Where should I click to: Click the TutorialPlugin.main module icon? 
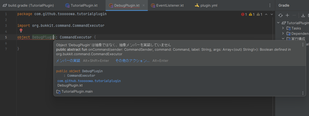58,92
